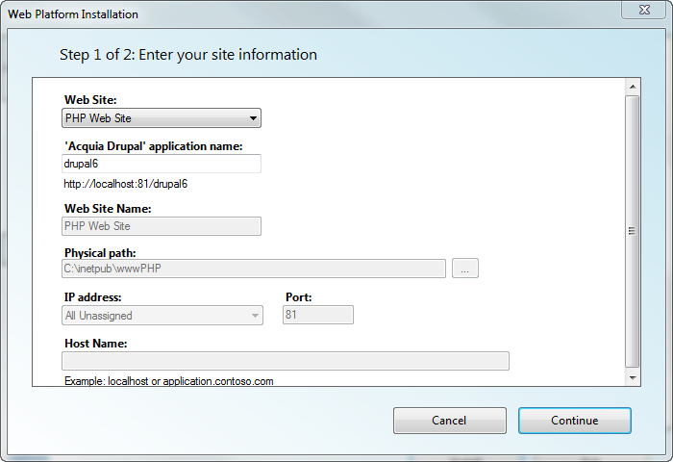
Task: Click the Port field showing 81
Action: [x=318, y=315]
